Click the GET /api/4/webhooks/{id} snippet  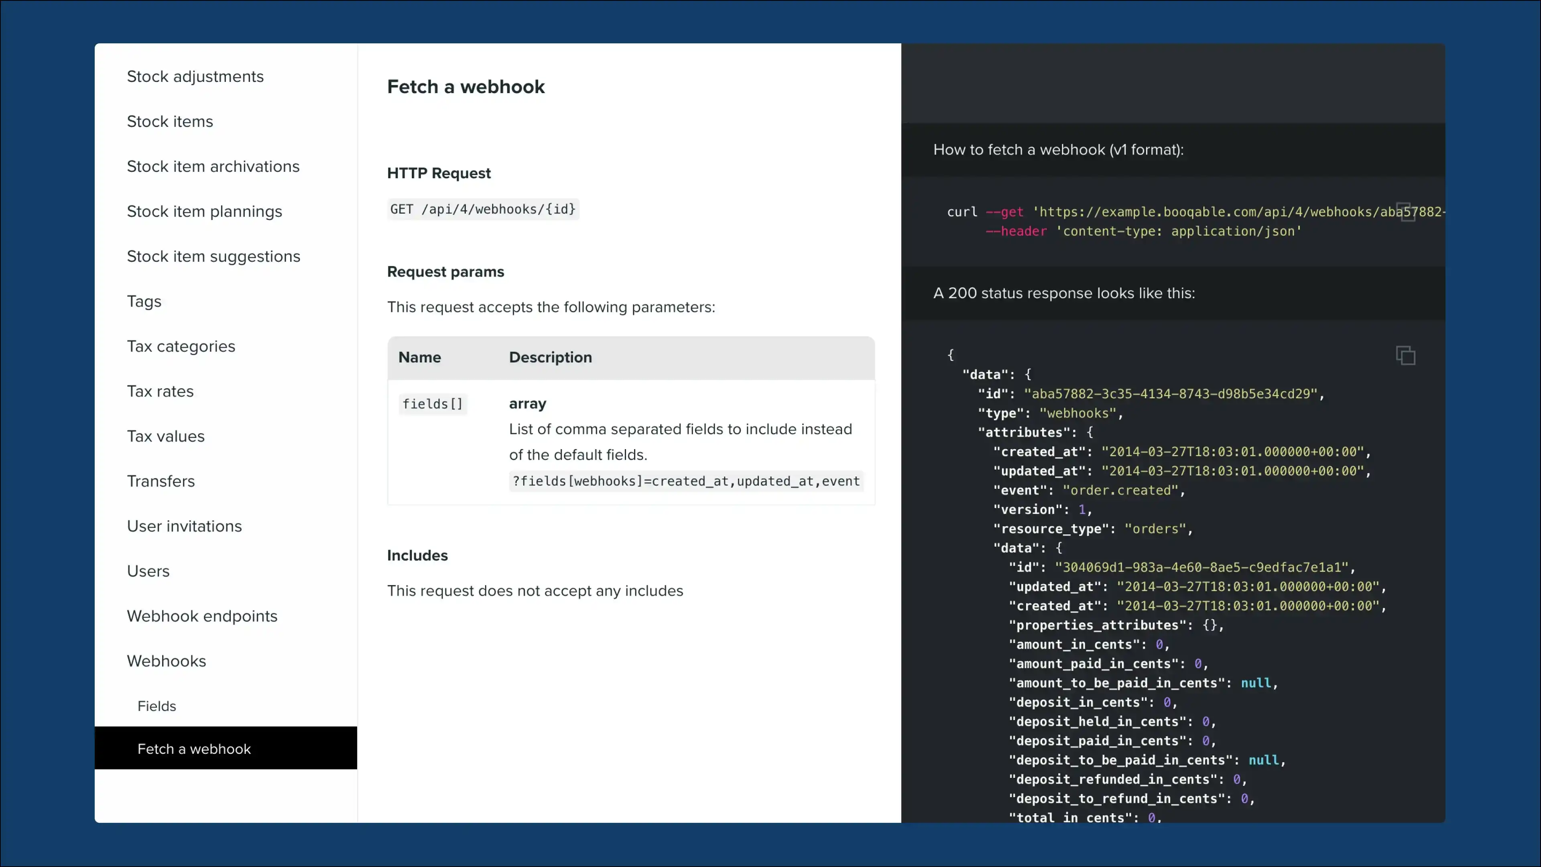[x=482, y=209]
